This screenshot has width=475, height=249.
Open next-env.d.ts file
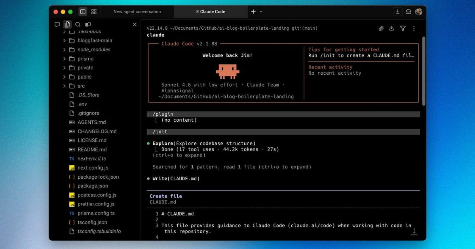point(92,159)
